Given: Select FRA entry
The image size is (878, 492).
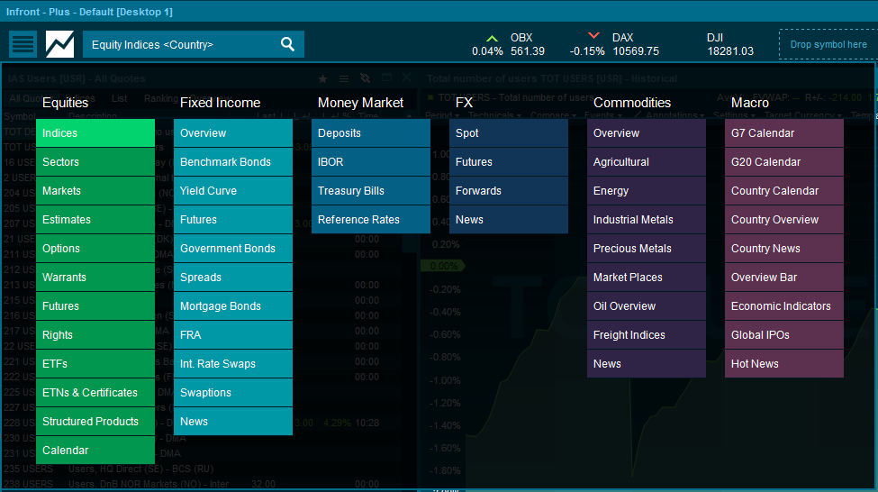Looking at the screenshot, I should point(233,335).
